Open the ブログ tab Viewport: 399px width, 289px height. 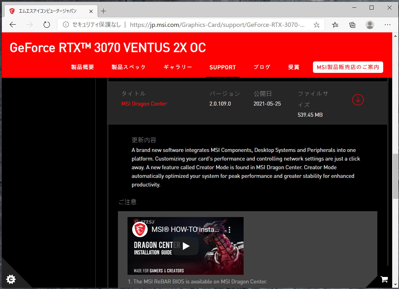[262, 67]
